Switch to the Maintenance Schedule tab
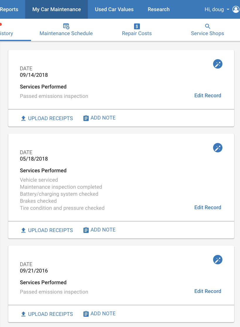 pos(66,30)
